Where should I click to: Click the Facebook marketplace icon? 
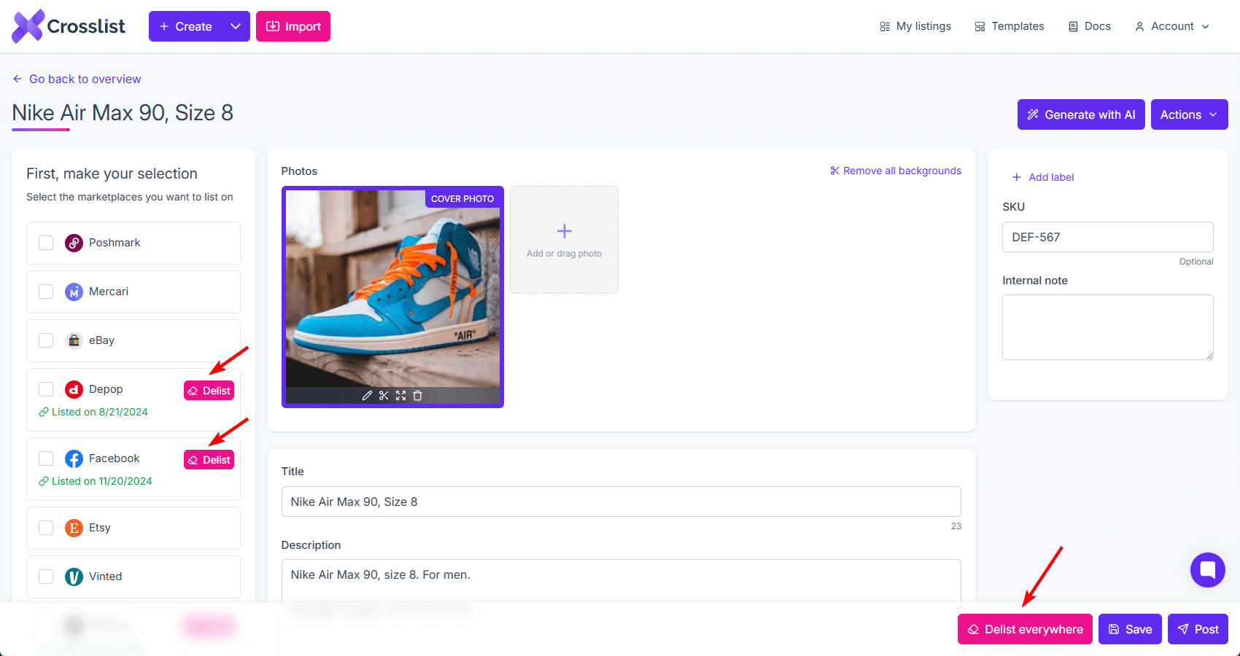(x=74, y=458)
